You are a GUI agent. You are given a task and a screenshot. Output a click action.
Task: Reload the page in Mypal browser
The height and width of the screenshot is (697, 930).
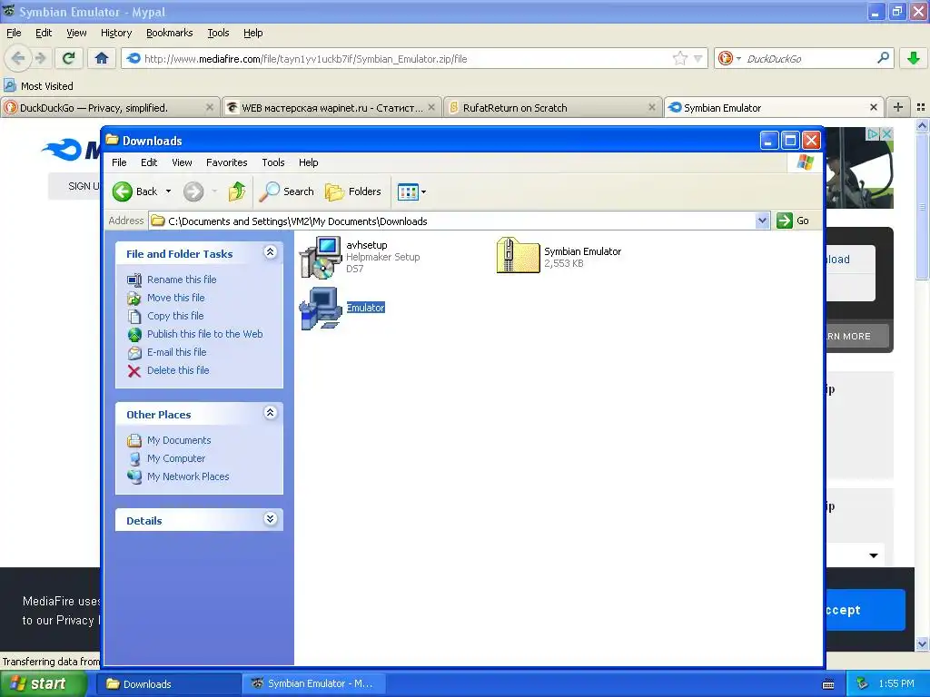69,58
